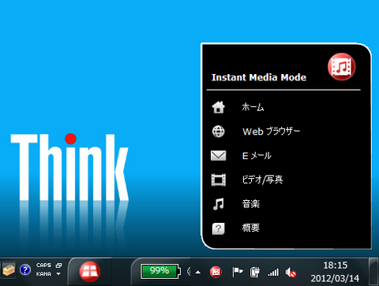
Task: Toggle CAPS indicator on language bar
Action: [43, 266]
